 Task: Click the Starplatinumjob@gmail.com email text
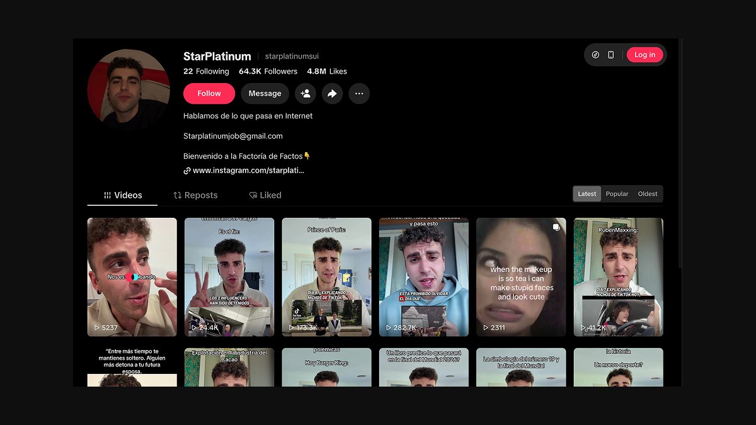[x=233, y=136]
